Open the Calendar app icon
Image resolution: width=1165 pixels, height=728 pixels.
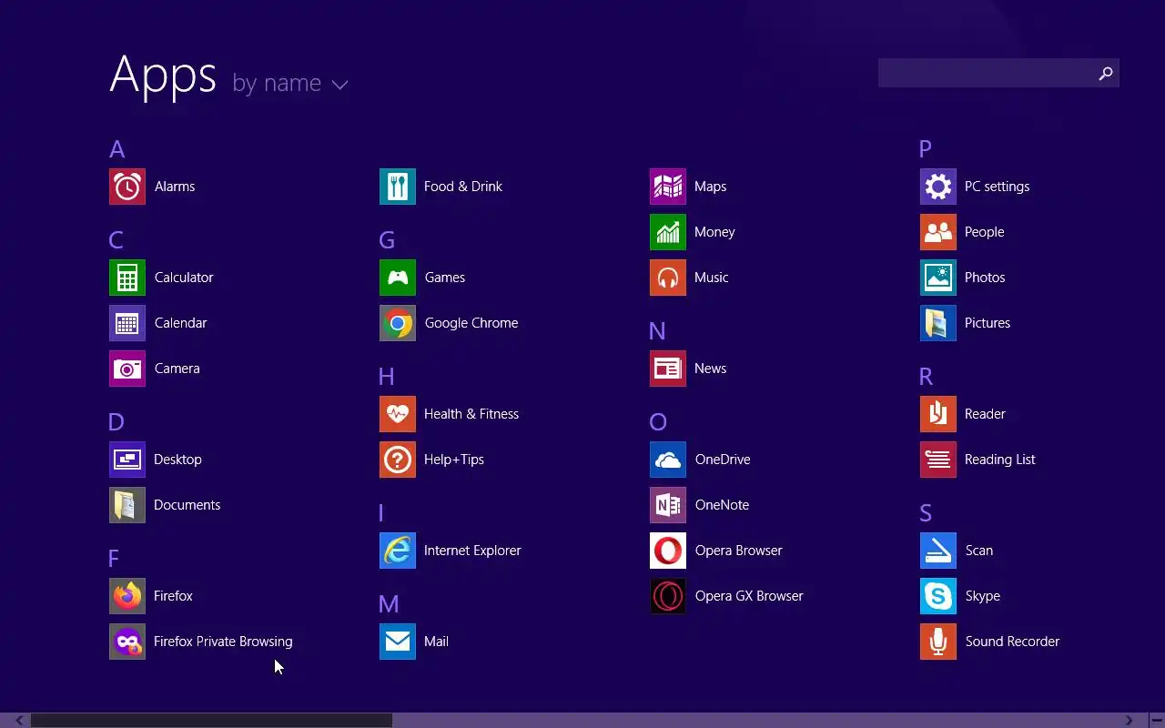point(127,323)
